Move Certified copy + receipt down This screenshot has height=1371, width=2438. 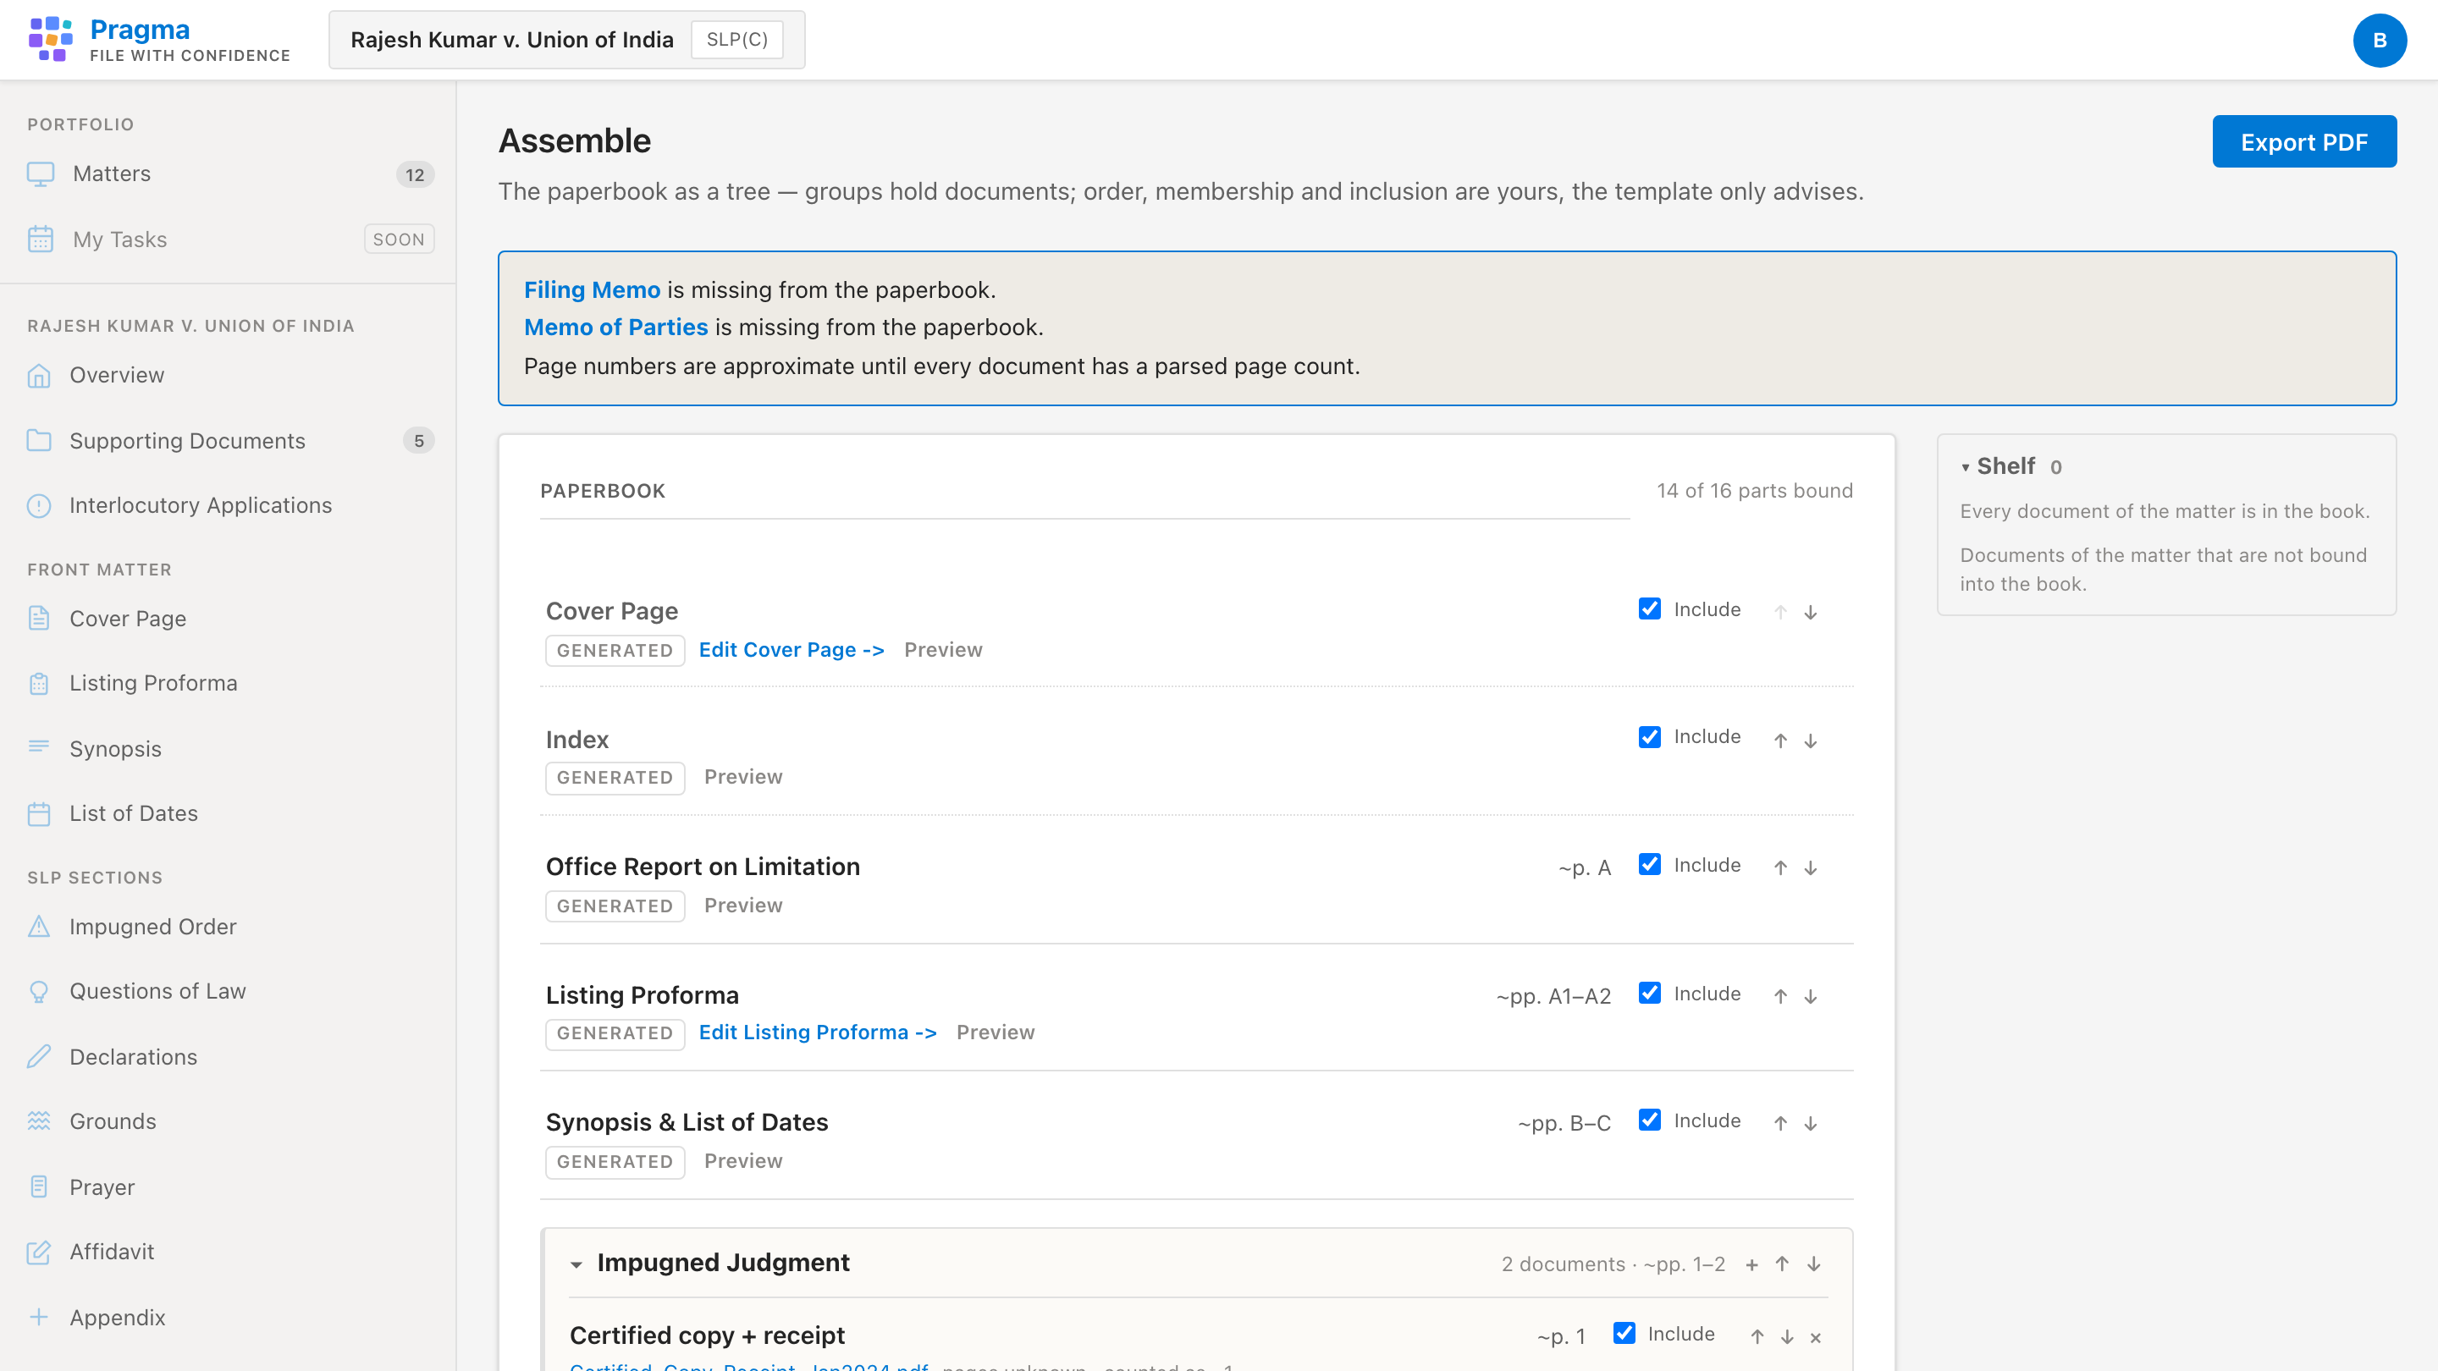(x=1787, y=1336)
